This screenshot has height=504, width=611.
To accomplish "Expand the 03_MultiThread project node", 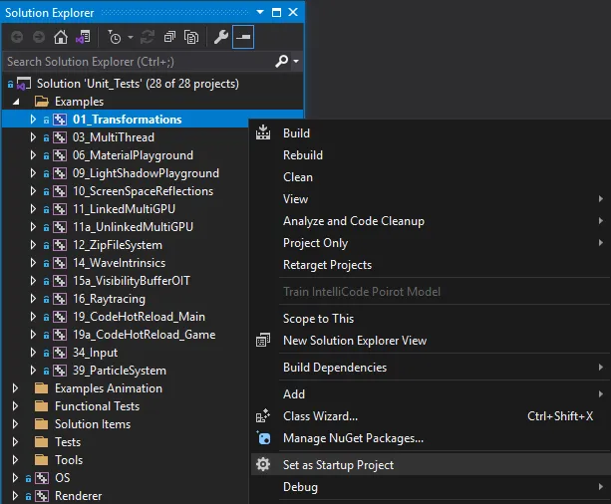I will click(33, 137).
